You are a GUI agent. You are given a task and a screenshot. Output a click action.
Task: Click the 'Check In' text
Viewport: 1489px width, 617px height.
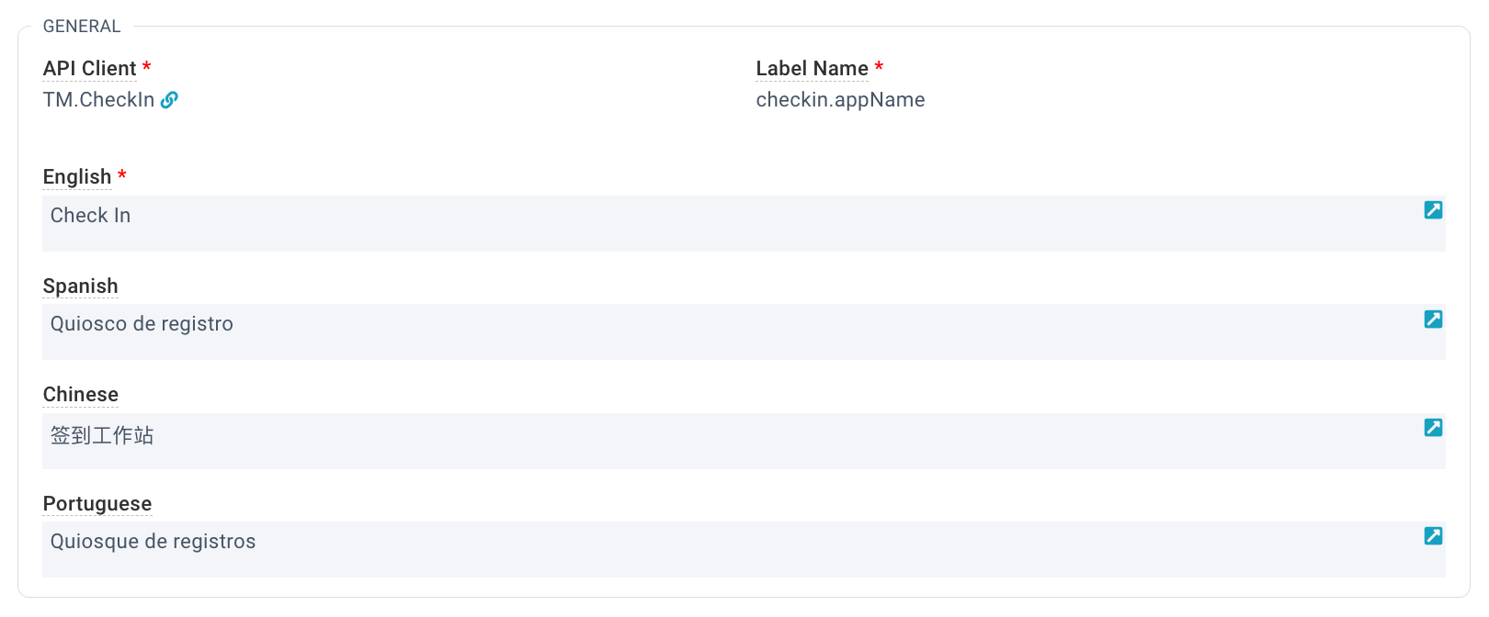tap(90, 216)
